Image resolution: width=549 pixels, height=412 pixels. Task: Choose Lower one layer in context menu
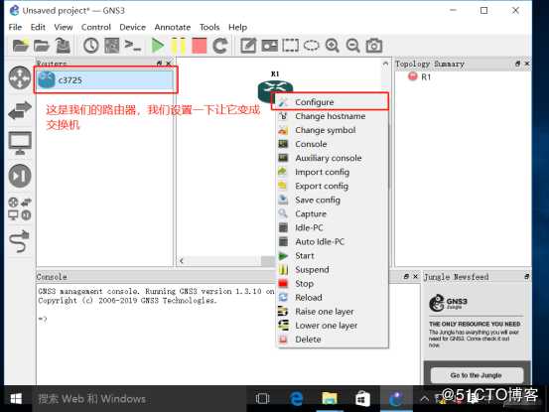pos(333,326)
